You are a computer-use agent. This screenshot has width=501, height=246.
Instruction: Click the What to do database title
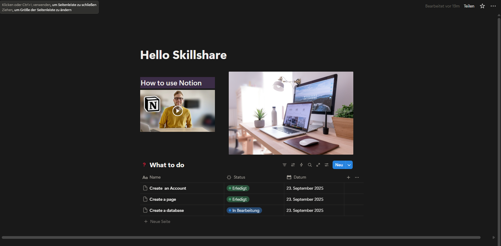click(x=167, y=165)
